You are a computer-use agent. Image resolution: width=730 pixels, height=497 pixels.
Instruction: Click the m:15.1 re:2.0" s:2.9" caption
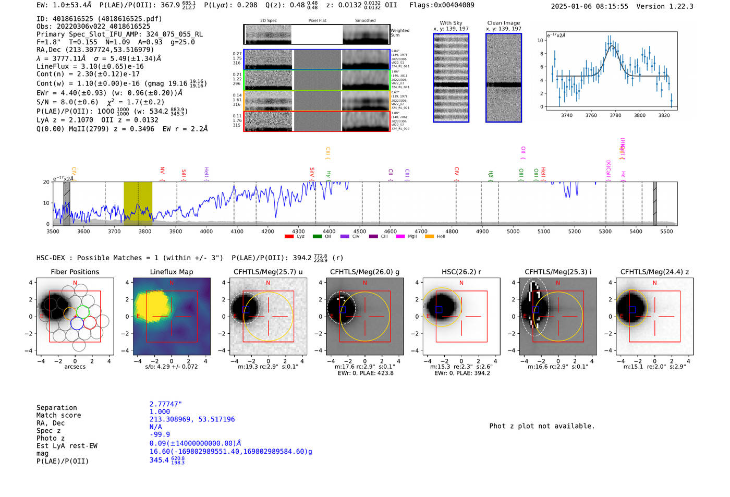[x=654, y=367]
